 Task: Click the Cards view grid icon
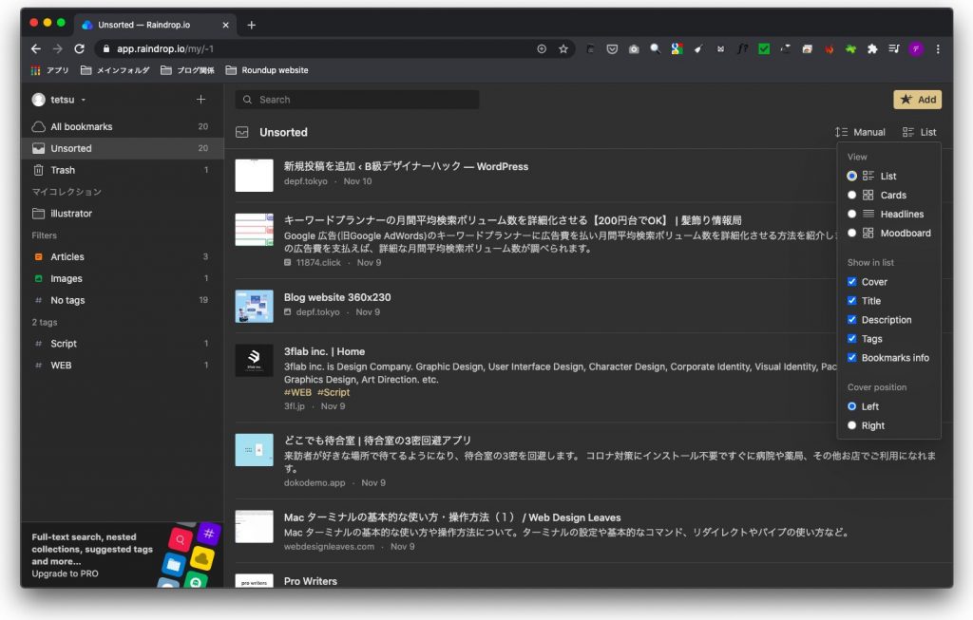868,195
